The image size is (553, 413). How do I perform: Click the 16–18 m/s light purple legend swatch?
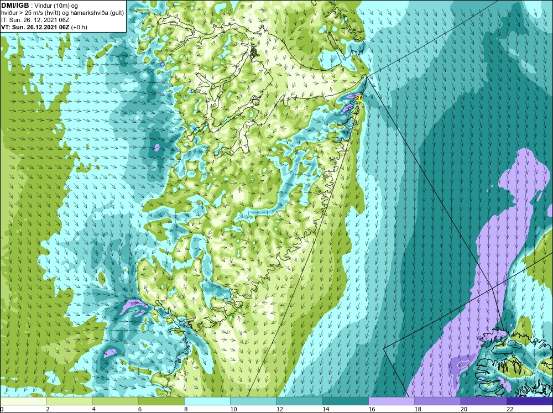tap(392, 401)
